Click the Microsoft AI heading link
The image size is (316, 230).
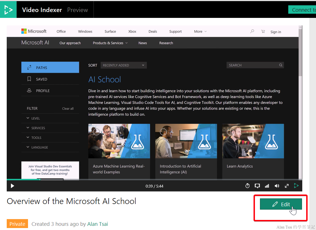click(35, 43)
